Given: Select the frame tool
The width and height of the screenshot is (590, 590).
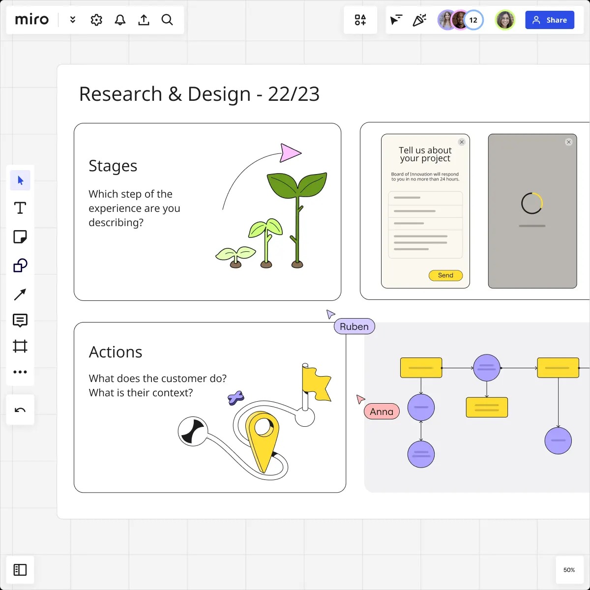Looking at the screenshot, I should pos(20,346).
